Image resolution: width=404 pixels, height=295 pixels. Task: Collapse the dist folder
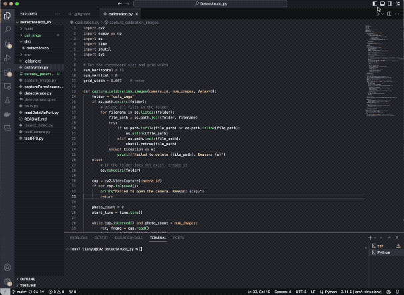point(27,42)
